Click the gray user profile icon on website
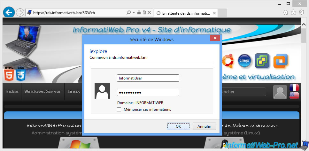Viewport: 309px width, 151px height. pos(280,92)
